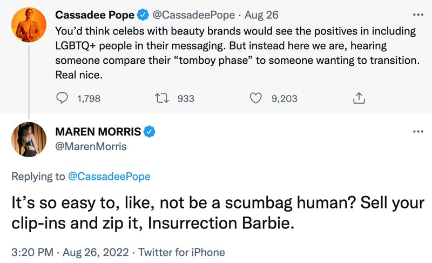Click the 933 retweets count
The image size is (432, 263).
(x=185, y=98)
